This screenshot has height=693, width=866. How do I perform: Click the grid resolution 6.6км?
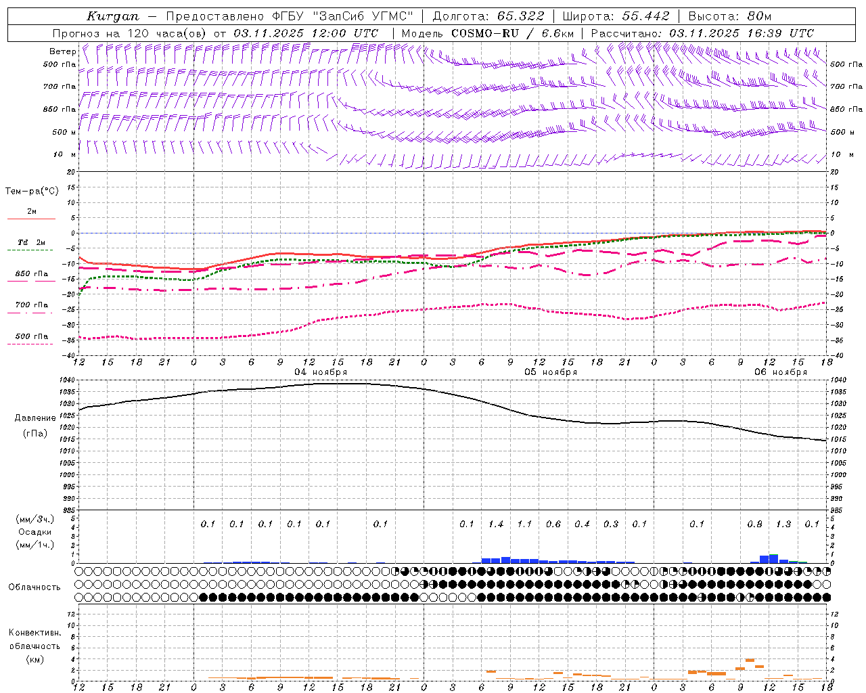[x=557, y=33]
